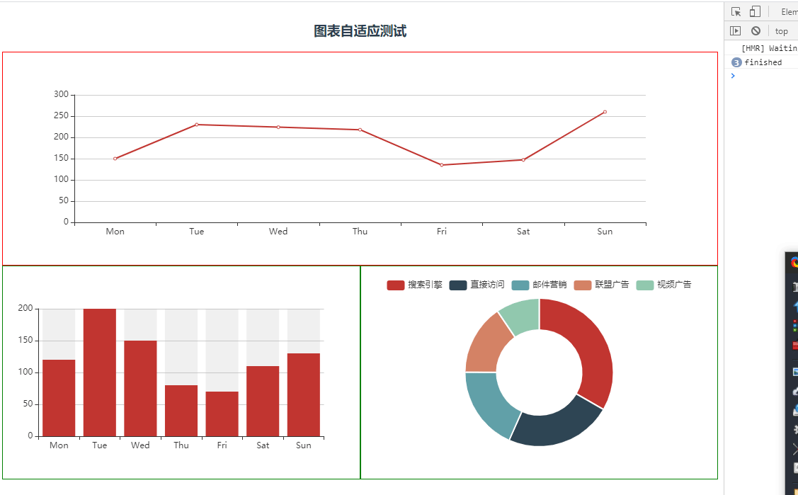Click the Thu label under the bar chart
This screenshot has height=495, width=798.
(x=181, y=445)
